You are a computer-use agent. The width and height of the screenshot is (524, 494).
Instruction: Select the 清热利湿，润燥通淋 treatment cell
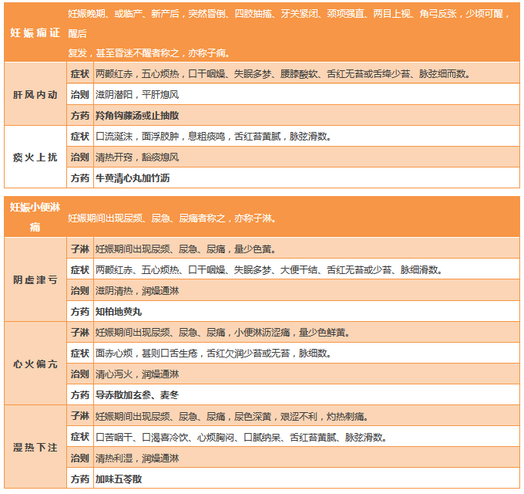coord(137,458)
